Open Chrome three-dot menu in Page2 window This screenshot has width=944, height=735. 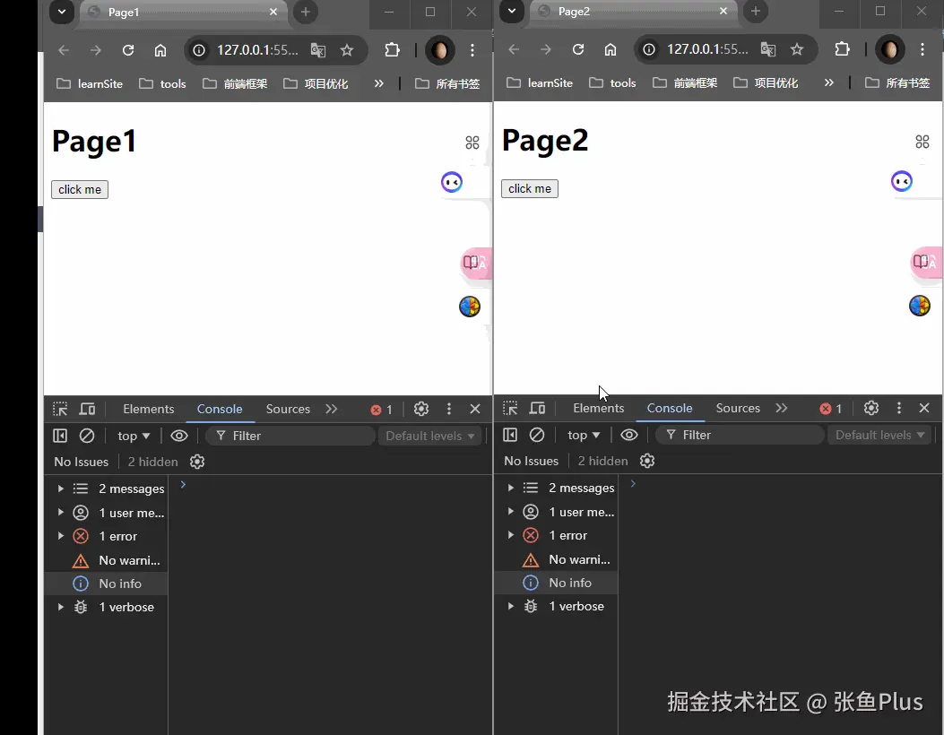pyautogui.click(x=922, y=49)
